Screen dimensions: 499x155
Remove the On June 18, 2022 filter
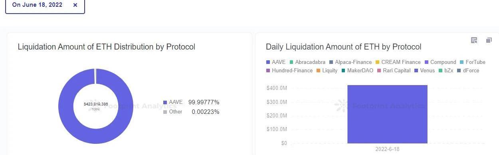pos(75,5)
